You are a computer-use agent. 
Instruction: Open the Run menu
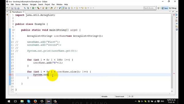pos(53,4)
